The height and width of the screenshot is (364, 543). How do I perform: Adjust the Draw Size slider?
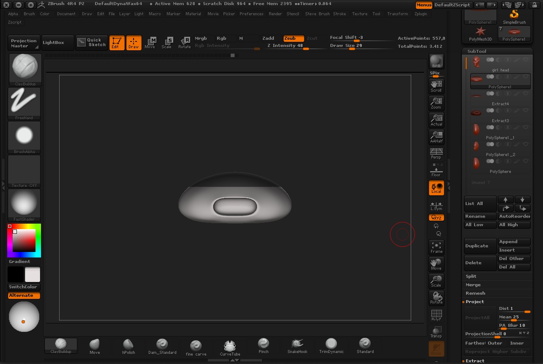[x=362, y=46]
